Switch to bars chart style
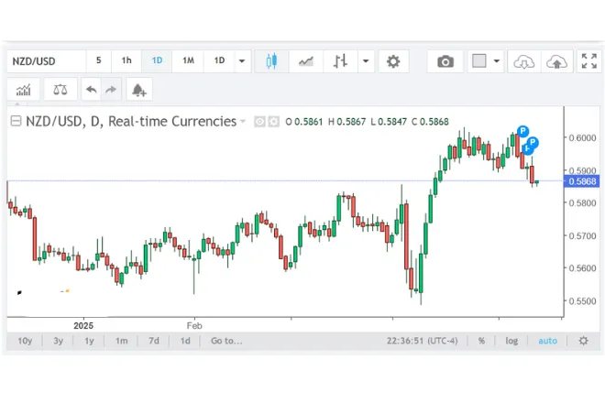 340,61
